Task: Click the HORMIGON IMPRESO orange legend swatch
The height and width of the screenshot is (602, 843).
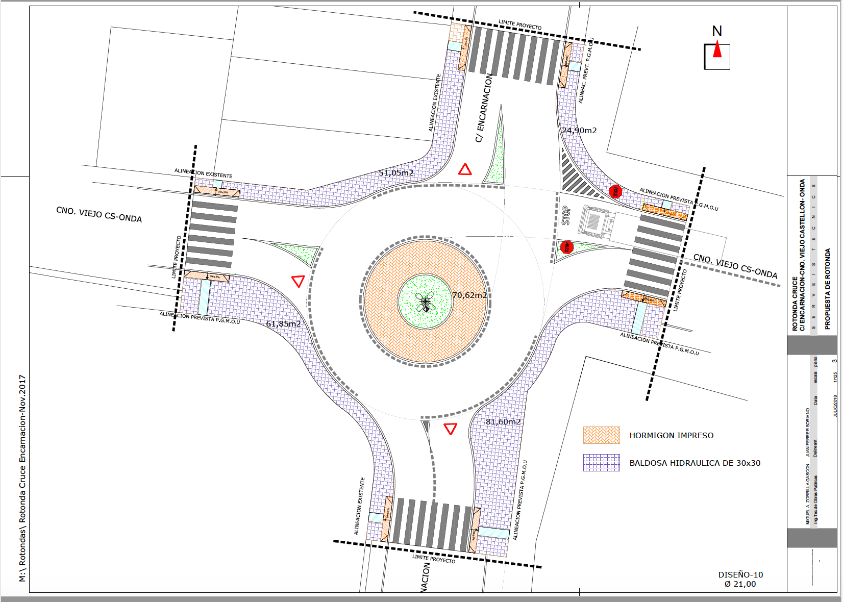Action: tap(601, 435)
